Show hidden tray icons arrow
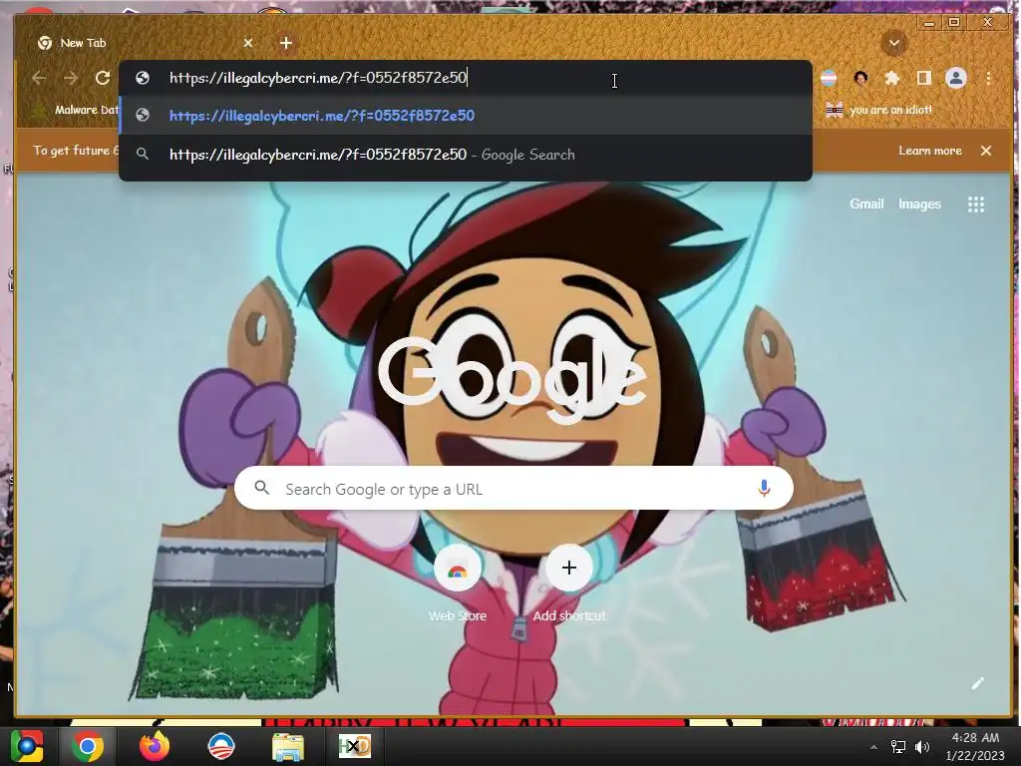The width and height of the screenshot is (1021, 766). click(873, 747)
